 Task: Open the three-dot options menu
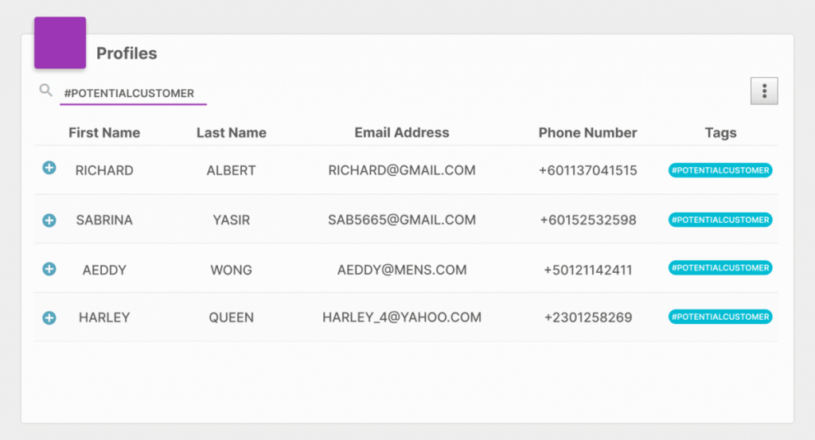(x=764, y=91)
